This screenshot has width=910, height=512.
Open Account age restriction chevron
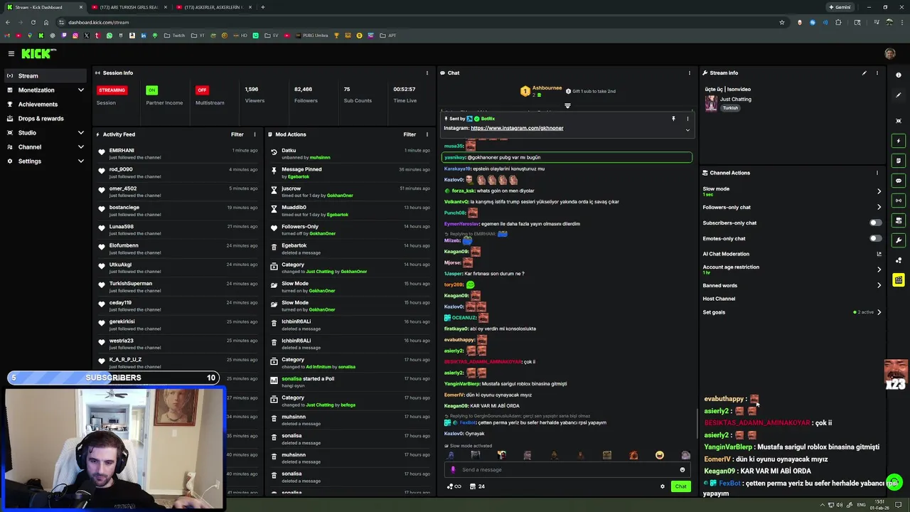tap(879, 270)
